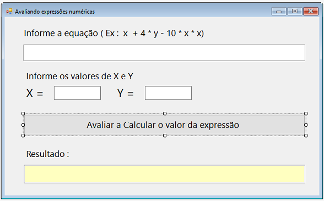Minimize the Avaliando expressões numéricas window
Image resolution: width=324 pixels, height=201 pixels.
(x=279, y=12)
